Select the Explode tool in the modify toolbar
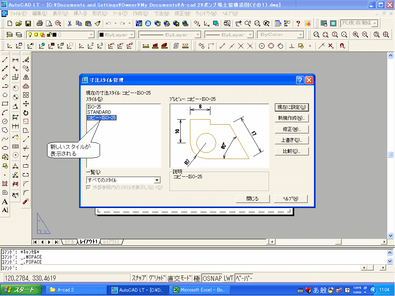 tap(26, 201)
